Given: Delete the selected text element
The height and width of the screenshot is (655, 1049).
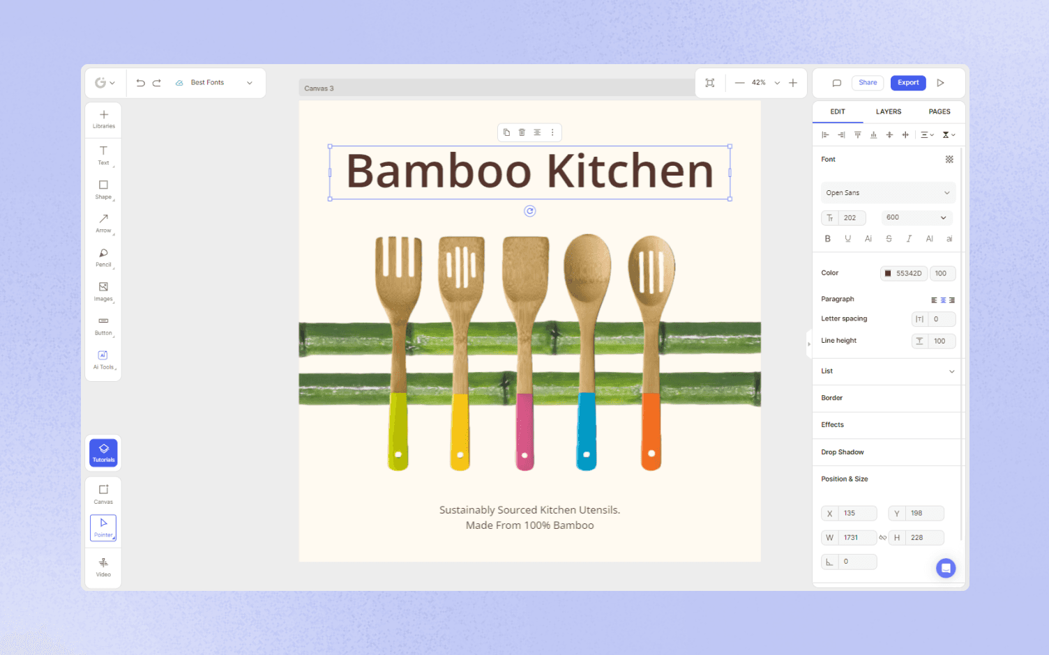Looking at the screenshot, I should tap(522, 132).
